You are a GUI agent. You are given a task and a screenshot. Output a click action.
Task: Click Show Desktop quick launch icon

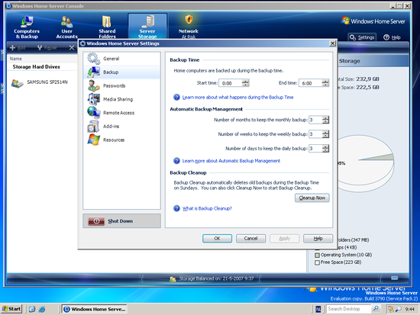[32, 310]
